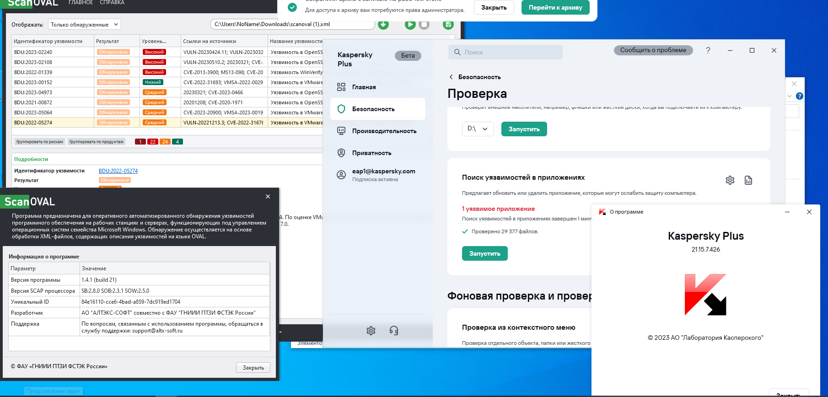This screenshot has height=397, width=828.
Task: Click the help question mark in Kaspersky title bar
Action: [708, 50]
